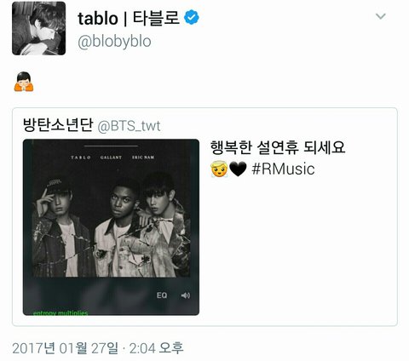
Task: Open the album cover image in the quoted tweet
Action: [111, 227]
